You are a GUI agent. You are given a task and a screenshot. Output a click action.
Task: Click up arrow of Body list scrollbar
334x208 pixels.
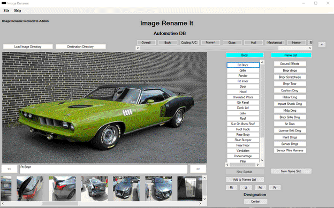tap(262, 63)
